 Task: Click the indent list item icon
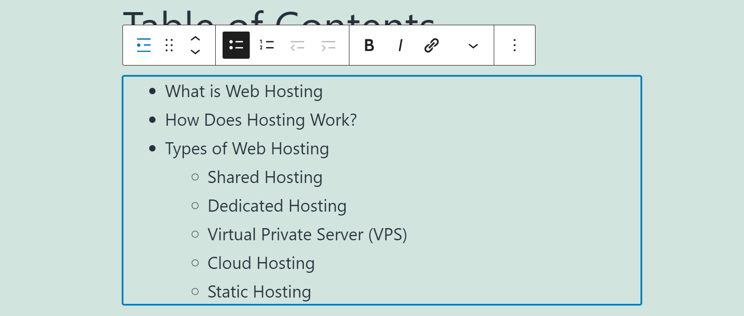click(x=329, y=45)
